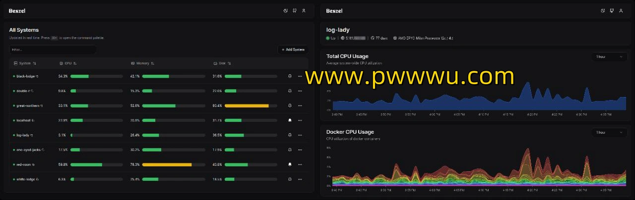Viewport: 635px width, 200px height.
Task: Open alerts bell for black-lodge
Action: 290,76
